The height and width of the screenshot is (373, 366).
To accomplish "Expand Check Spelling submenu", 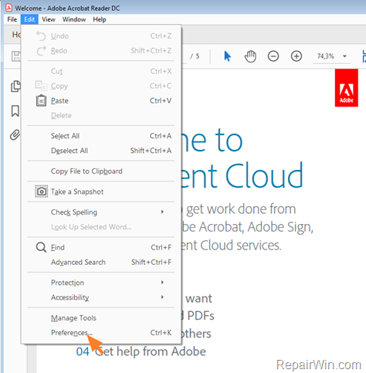I will pyautogui.click(x=162, y=212).
